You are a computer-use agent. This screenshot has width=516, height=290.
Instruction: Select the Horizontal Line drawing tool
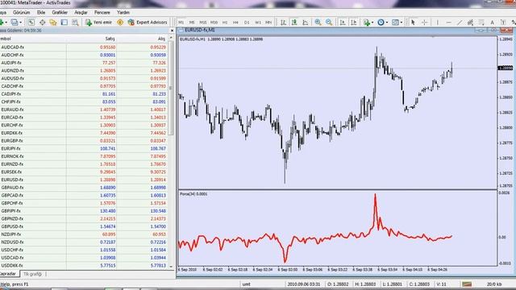pos(448,23)
